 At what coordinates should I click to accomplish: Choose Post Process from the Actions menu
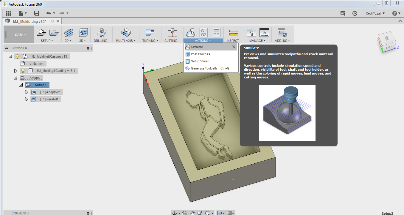tap(211, 54)
